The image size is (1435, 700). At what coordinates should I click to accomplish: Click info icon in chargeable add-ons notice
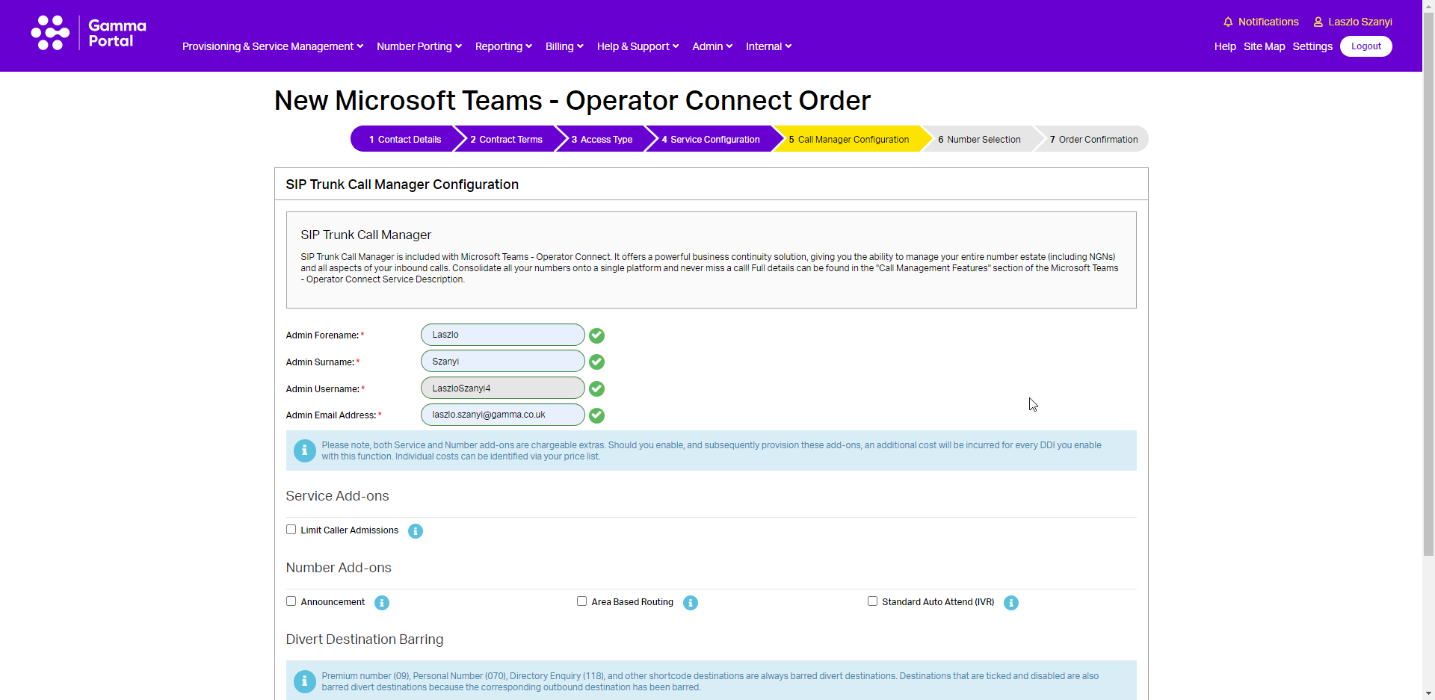(304, 450)
